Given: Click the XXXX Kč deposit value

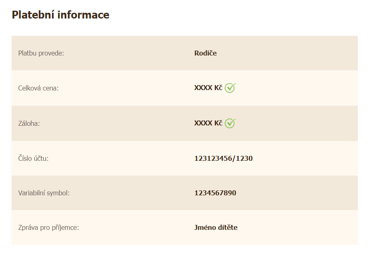Looking at the screenshot, I should coord(208,123).
